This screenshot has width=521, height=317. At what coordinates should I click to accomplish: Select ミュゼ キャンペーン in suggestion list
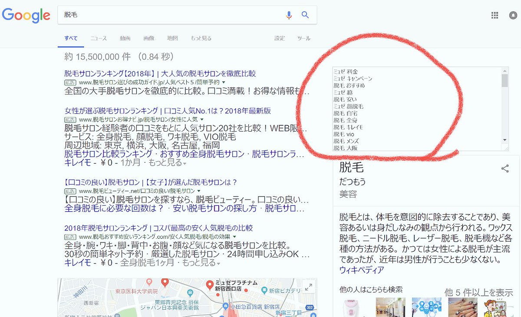coord(353,78)
